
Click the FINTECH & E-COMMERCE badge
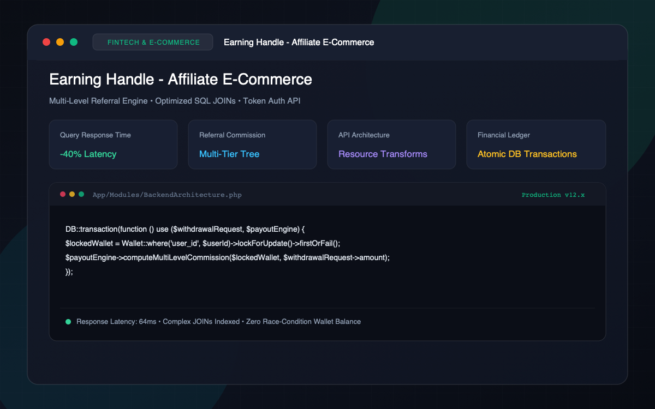click(x=153, y=42)
